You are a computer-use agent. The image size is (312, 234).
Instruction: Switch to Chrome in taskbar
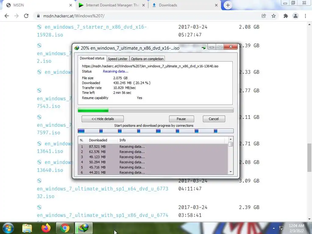pyautogui.click(x=65, y=228)
